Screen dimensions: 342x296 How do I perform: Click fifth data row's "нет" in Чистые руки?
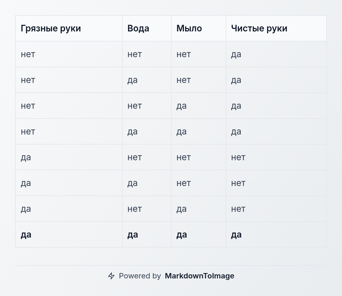pos(238,157)
